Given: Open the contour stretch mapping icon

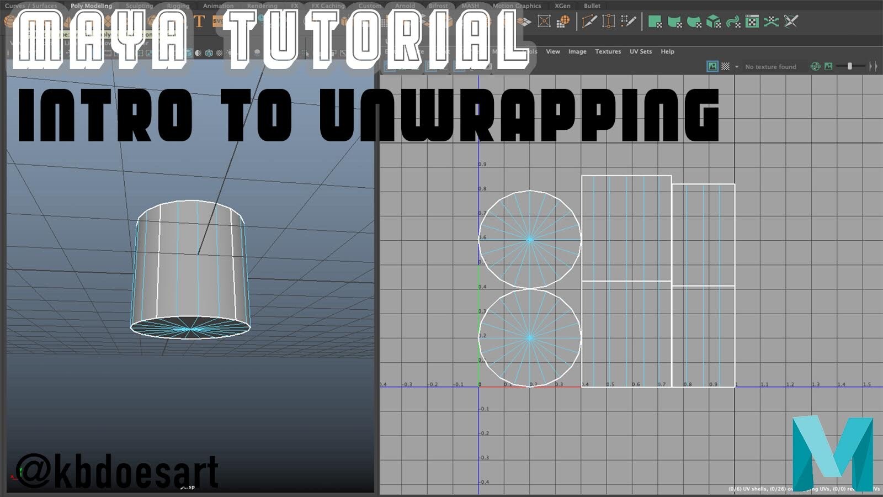Looking at the screenshot, I should click(732, 22).
